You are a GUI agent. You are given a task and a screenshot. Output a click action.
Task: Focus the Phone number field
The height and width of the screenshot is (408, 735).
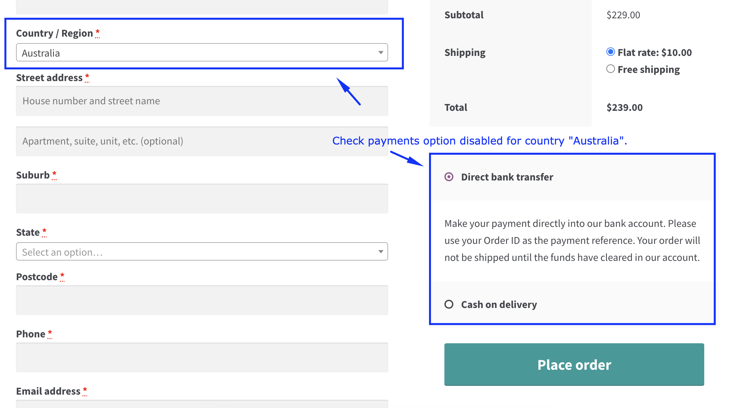[x=202, y=357]
